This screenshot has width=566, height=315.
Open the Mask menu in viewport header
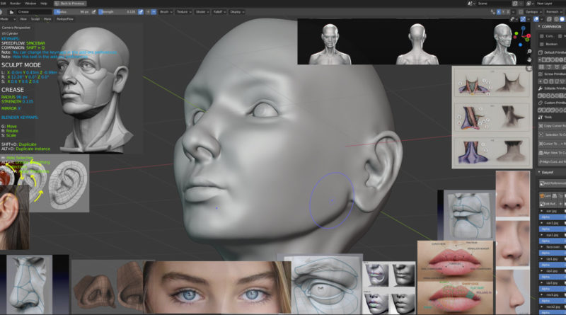[47, 19]
